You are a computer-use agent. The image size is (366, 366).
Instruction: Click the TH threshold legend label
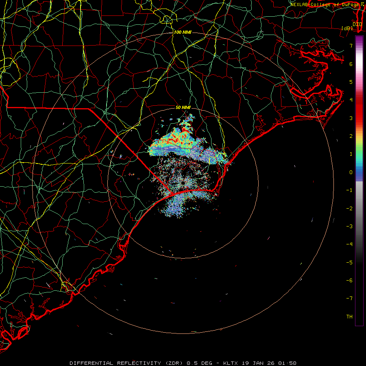349,317
